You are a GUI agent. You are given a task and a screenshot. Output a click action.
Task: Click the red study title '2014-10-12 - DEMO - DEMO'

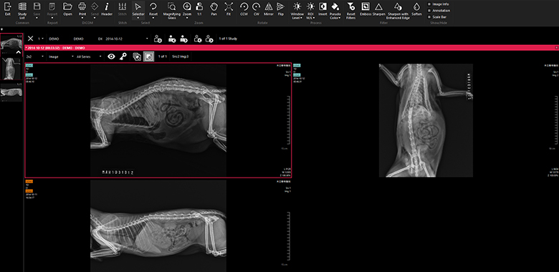tap(55, 47)
